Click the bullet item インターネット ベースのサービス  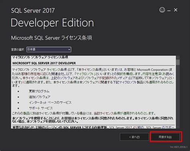(x=50, y=102)
